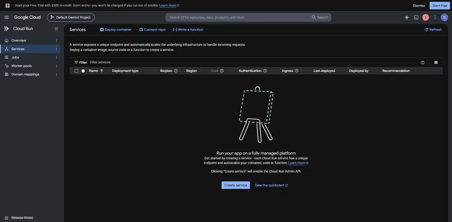452x222 pixels.
Task: Open Authentication help tooltip icon
Action: (x=265, y=71)
